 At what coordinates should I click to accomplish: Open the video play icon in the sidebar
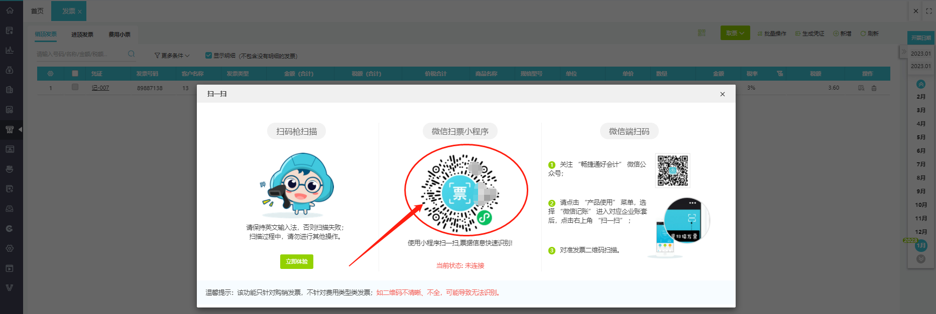click(10, 268)
